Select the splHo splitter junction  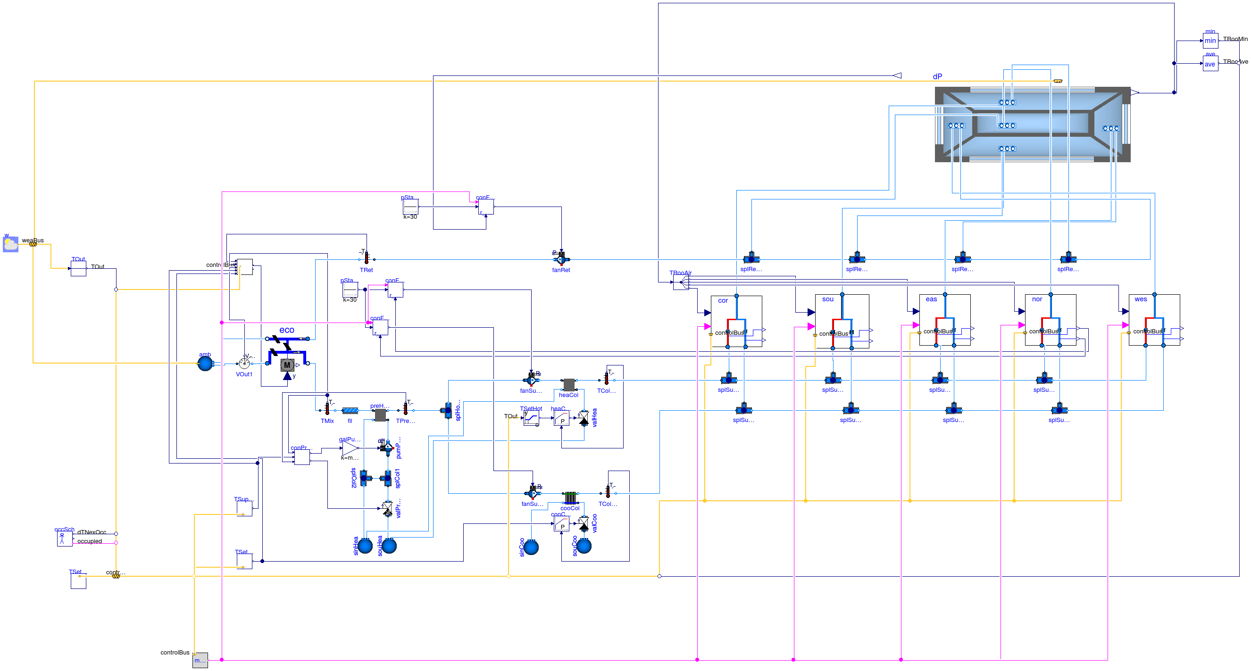(x=447, y=411)
